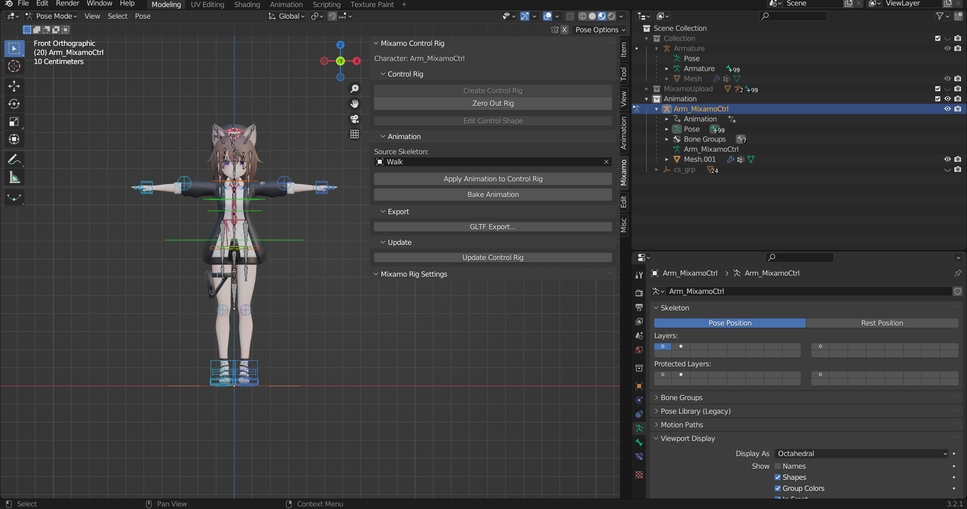
Task: Select the Move tool in the toolbar
Action: (14, 86)
